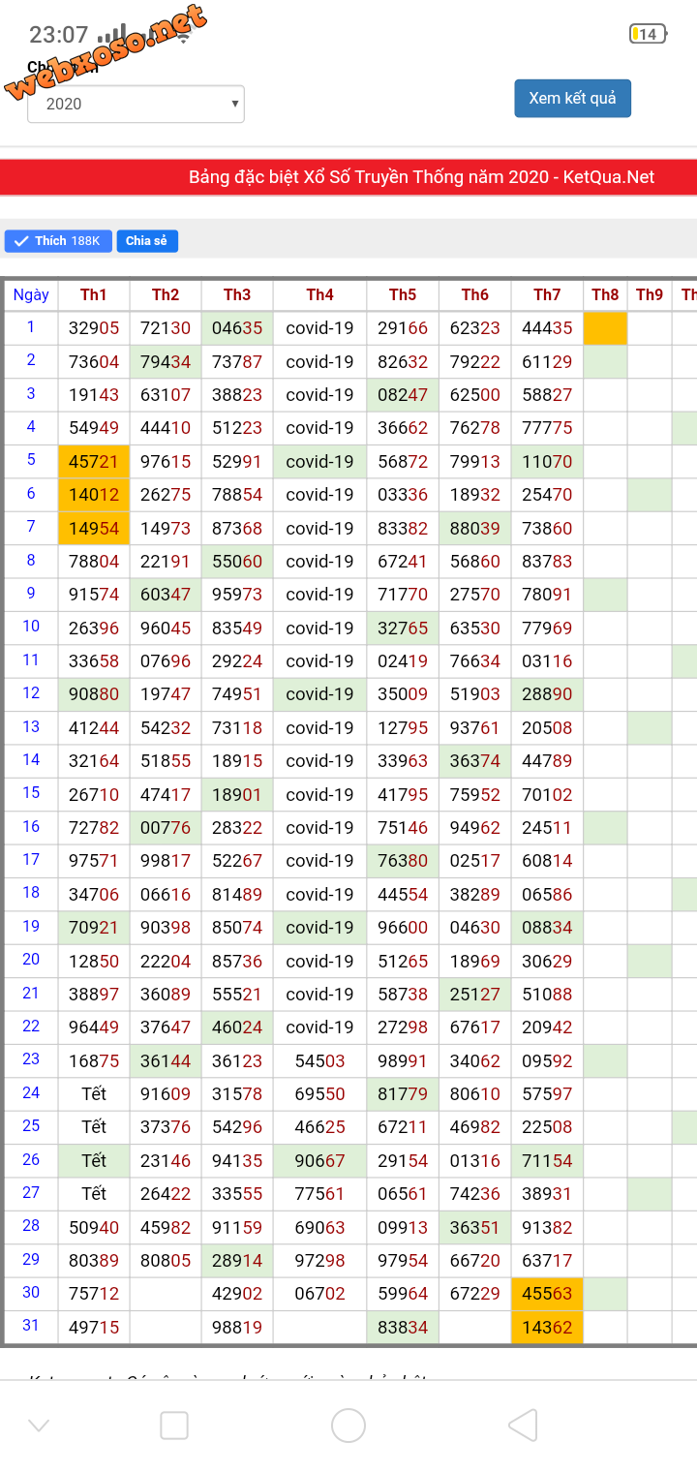Click cell 25127 in Th6

tap(475, 994)
